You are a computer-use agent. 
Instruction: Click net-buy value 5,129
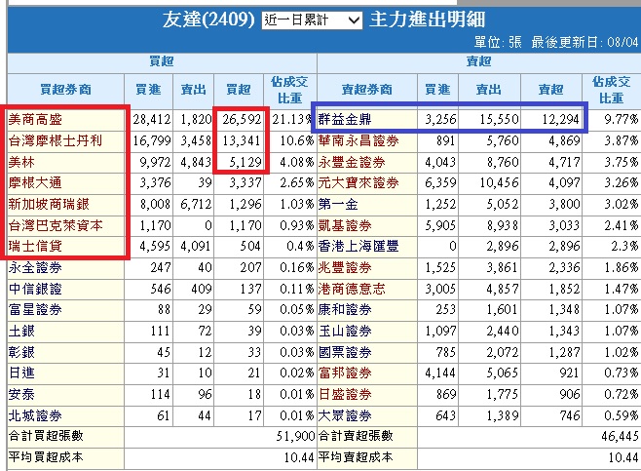click(x=245, y=162)
